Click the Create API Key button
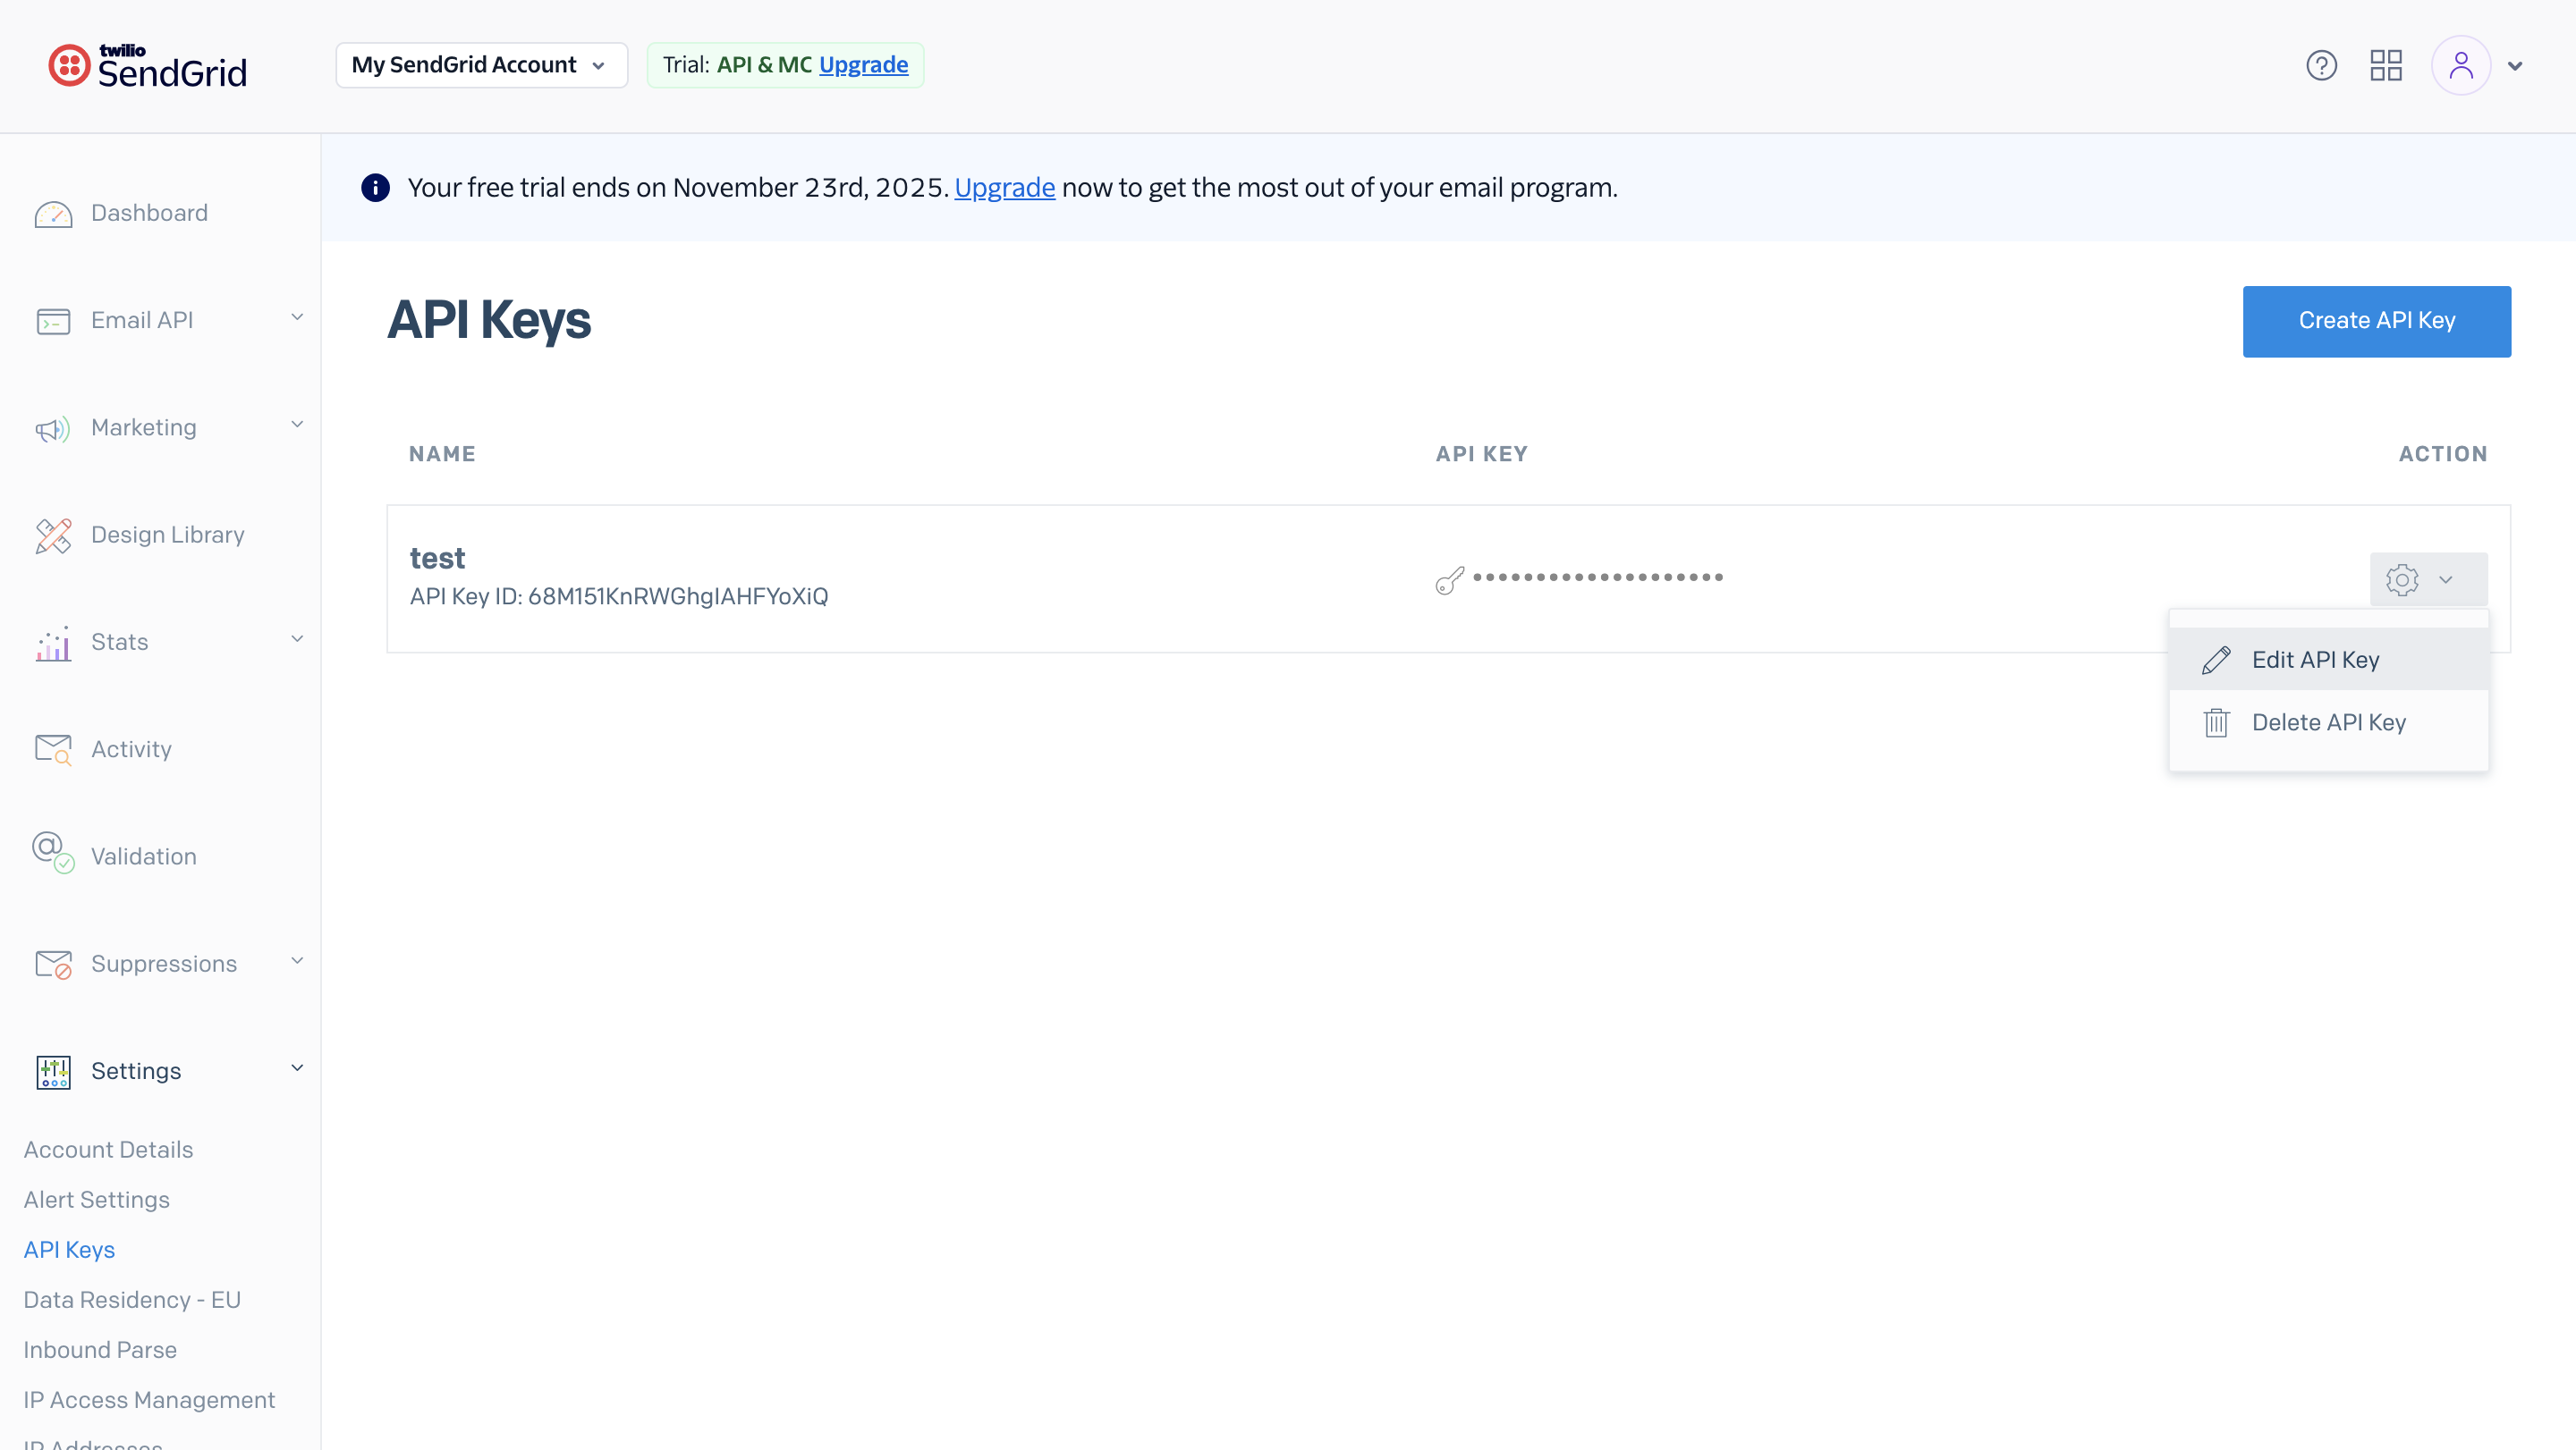The height and width of the screenshot is (1450, 2576). click(2376, 321)
